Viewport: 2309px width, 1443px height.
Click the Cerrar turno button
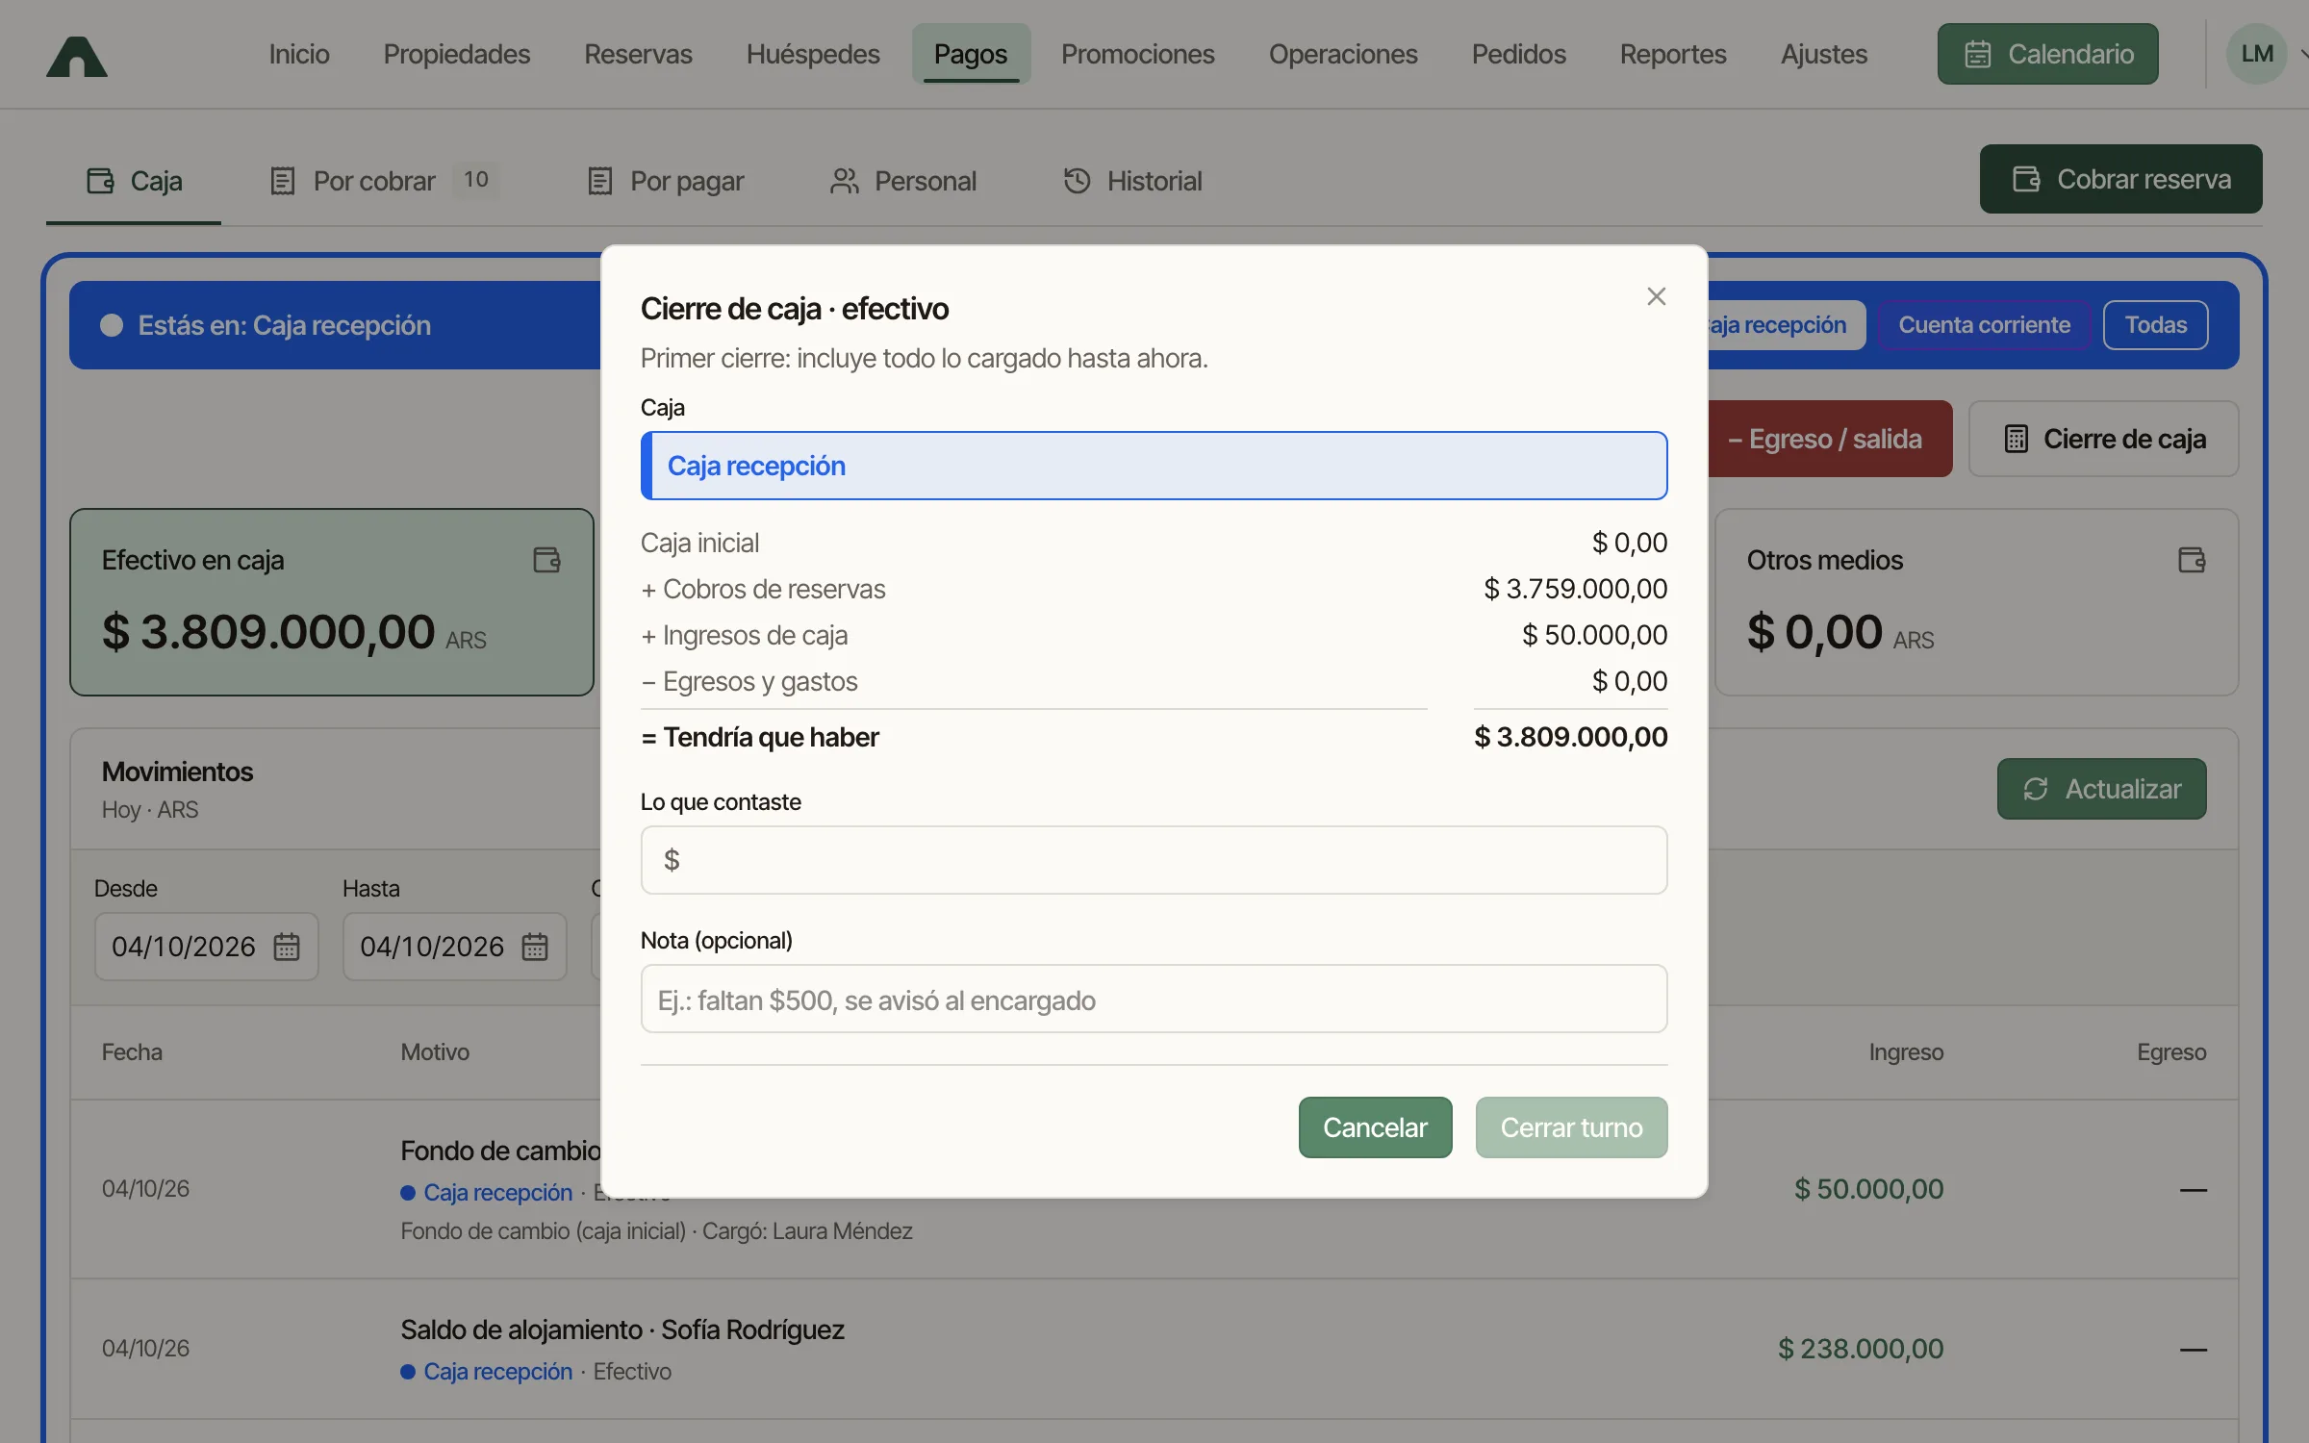[x=1571, y=1127]
